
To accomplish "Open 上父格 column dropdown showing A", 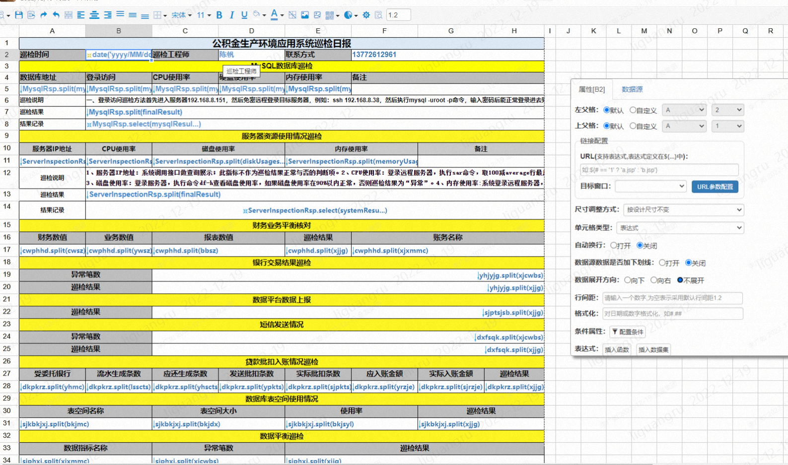I will tap(684, 126).
